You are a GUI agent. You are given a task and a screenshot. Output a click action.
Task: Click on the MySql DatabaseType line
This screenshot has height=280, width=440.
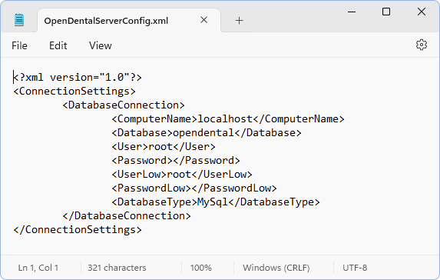[216, 202]
